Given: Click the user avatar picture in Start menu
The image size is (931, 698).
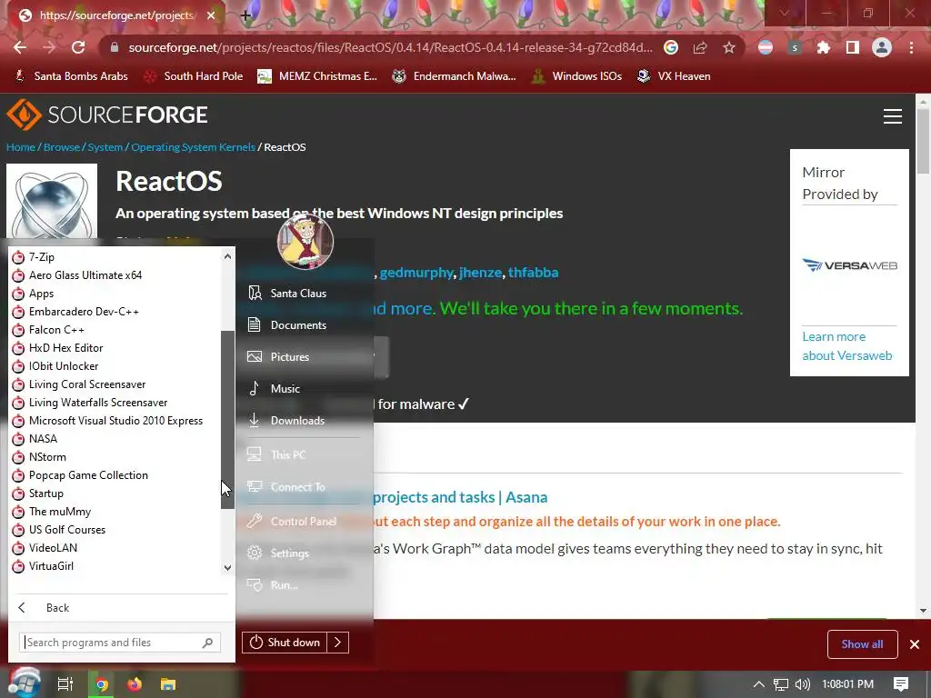Looking at the screenshot, I should pos(305,242).
